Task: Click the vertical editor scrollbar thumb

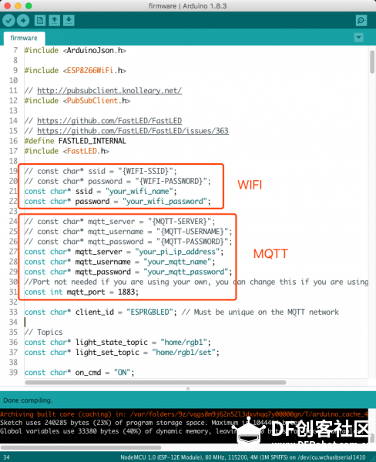Action: pos(372,62)
